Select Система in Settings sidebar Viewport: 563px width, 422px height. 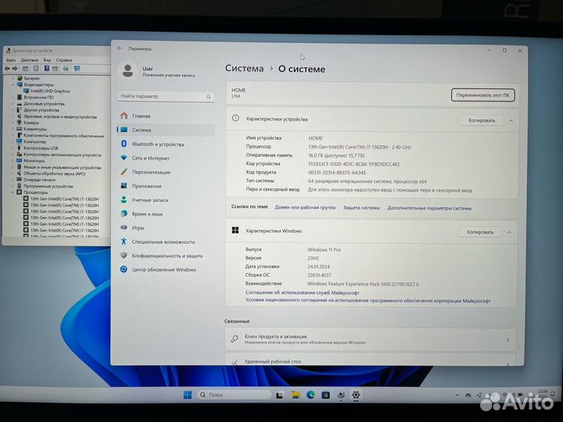click(167, 130)
